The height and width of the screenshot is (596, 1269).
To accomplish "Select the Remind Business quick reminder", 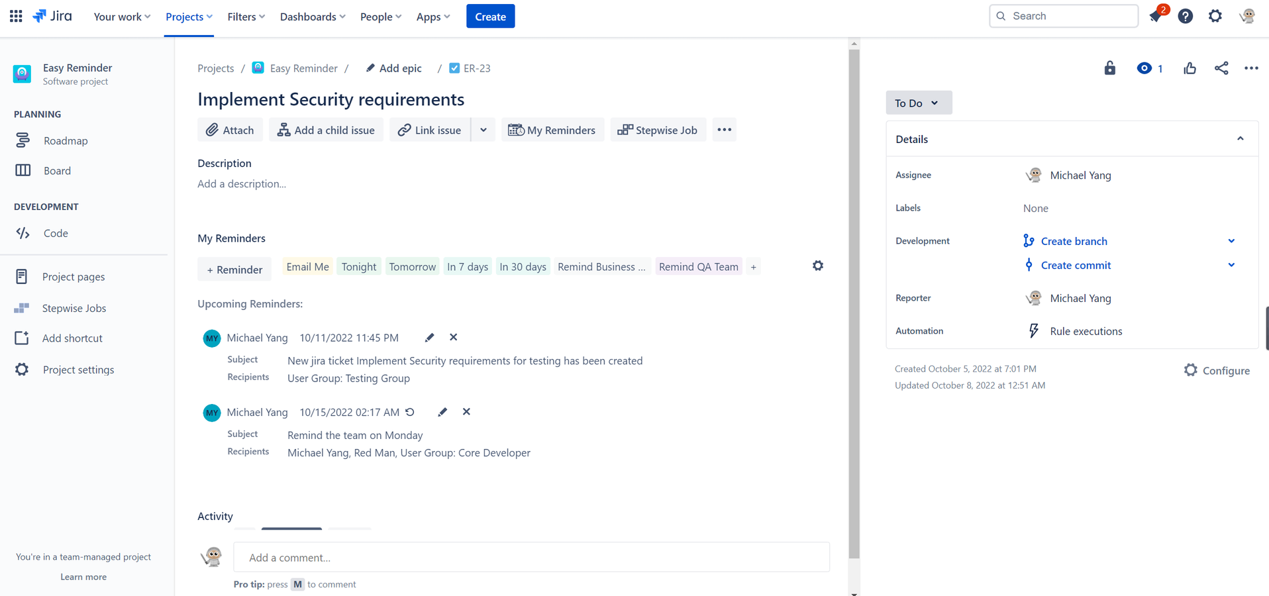I will pyautogui.click(x=601, y=267).
